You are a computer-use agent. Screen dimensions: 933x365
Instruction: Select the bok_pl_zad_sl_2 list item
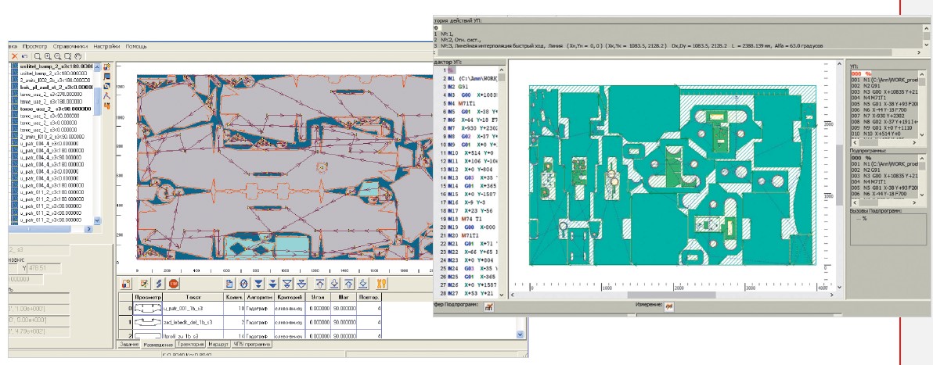55,88
